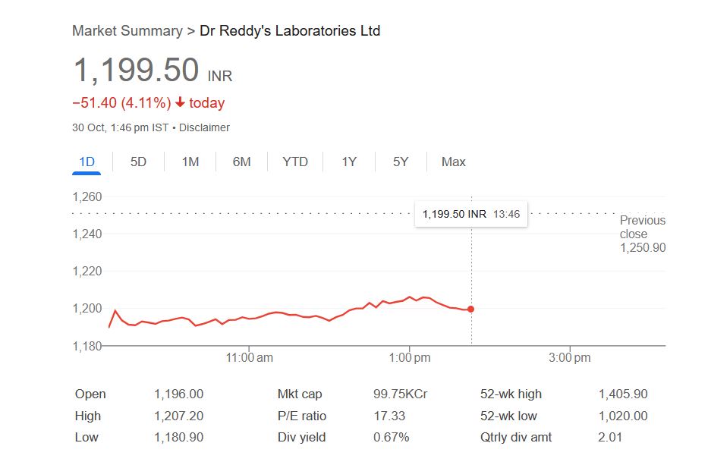This screenshot has height=465, width=711.
Task: Open the Disclaimer link
Action: coord(204,127)
